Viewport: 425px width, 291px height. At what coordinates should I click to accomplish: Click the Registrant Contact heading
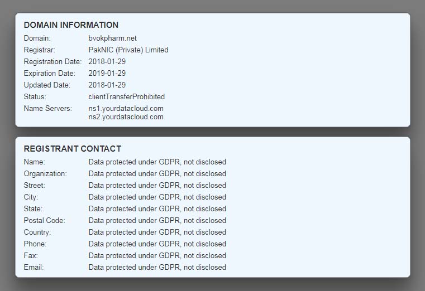(x=73, y=149)
